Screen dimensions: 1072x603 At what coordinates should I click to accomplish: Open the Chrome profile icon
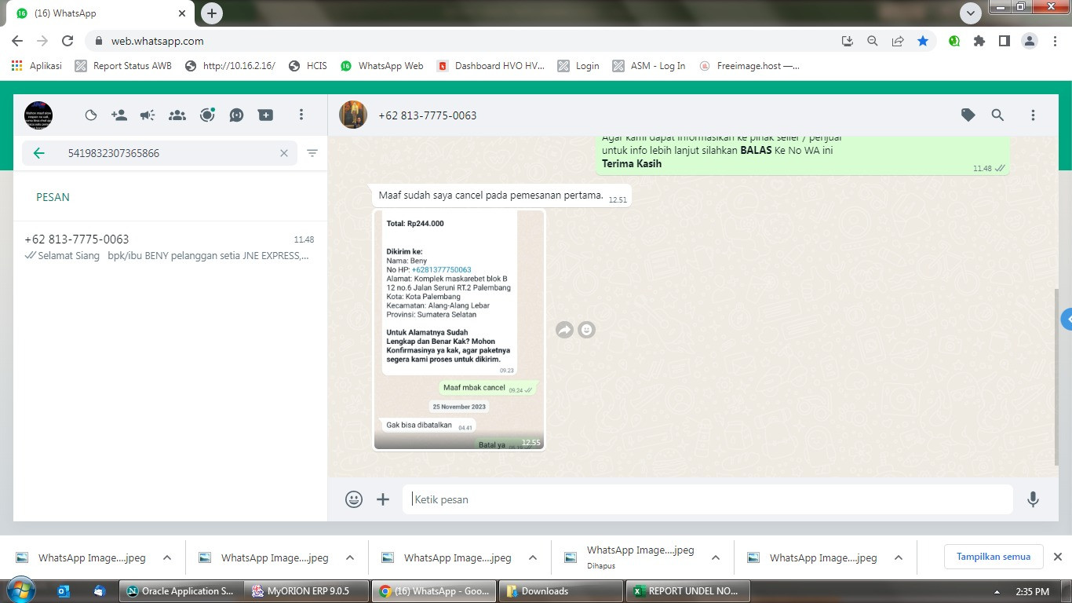tap(1030, 41)
